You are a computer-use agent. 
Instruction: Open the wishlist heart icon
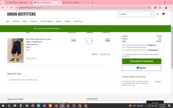point(158,14)
